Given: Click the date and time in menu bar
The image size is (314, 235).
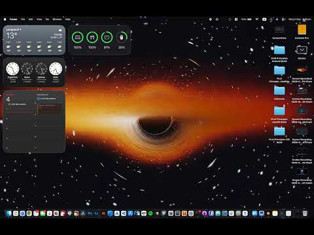Looking at the screenshot, I should (300, 19).
